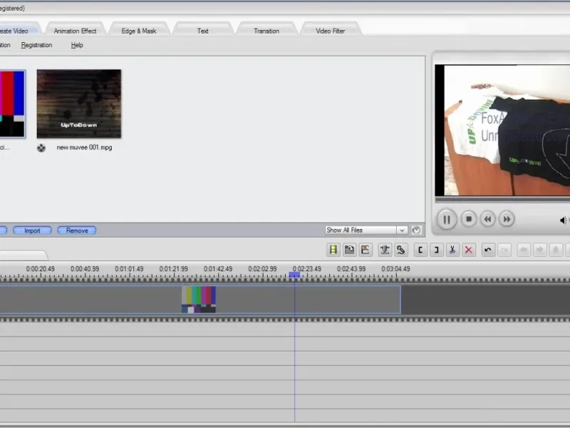Click the Import button

[32, 230]
